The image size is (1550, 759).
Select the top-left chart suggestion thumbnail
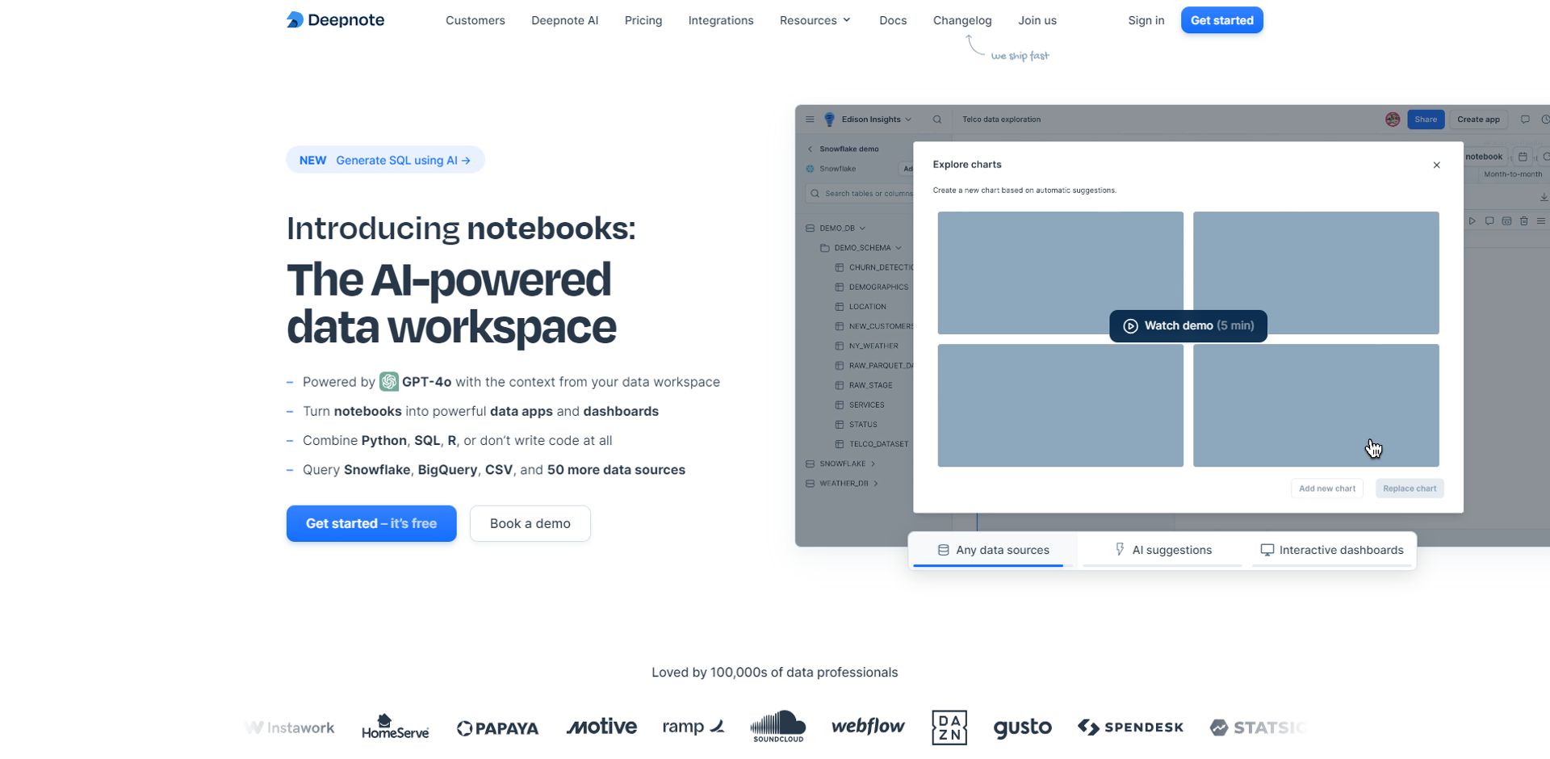click(x=1061, y=273)
